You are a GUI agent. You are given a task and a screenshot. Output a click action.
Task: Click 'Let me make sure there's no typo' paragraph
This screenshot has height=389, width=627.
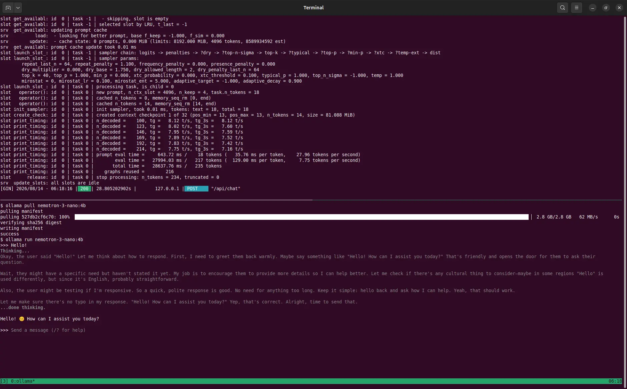pos(179,302)
